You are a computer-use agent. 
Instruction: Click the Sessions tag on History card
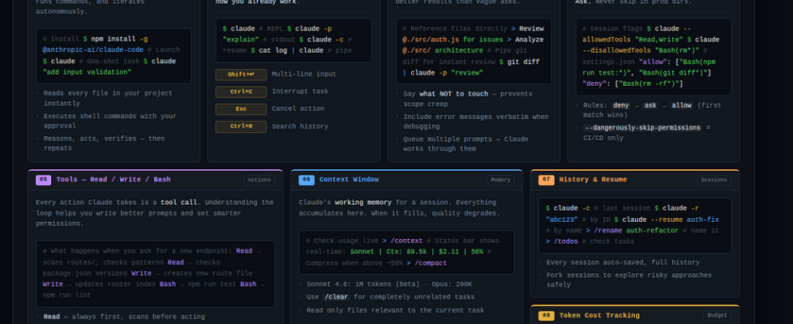click(x=714, y=180)
